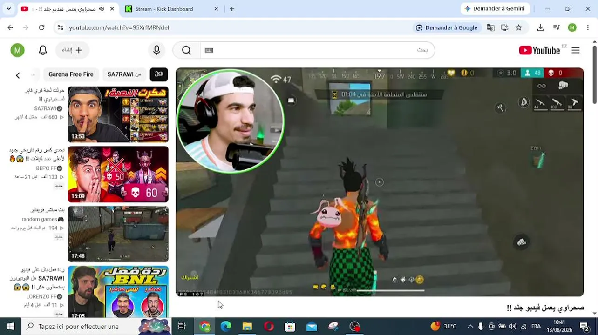Viewport: 598px width, 335px height.
Task: Launch Opera from the taskbar
Action: 269,326
